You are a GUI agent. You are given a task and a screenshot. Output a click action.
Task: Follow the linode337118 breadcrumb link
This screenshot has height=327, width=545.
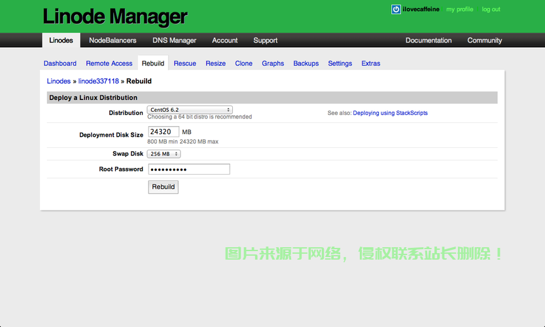pyautogui.click(x=98, y=81)
